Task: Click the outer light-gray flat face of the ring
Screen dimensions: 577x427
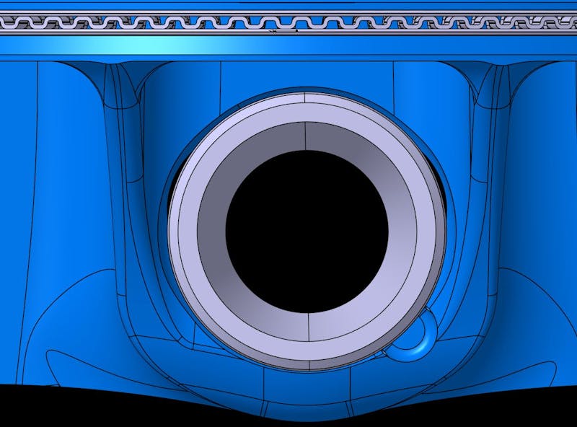Action: 185,238
